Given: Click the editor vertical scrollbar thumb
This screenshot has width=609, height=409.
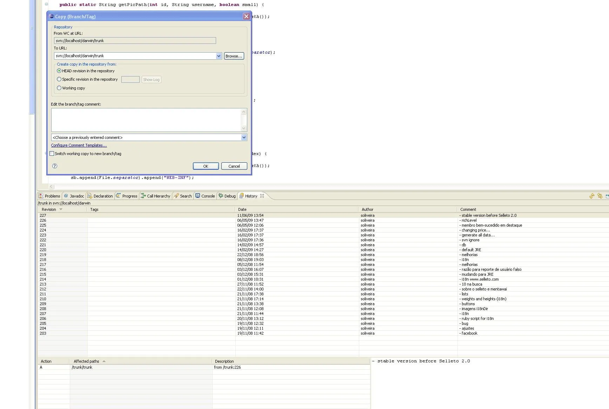Looking at the screenshot, I should [x=32, y=56].
